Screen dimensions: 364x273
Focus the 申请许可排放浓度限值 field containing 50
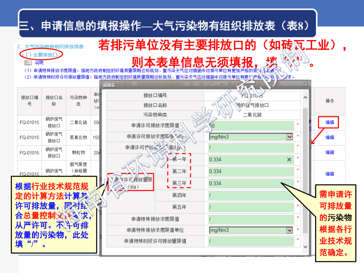251,126
